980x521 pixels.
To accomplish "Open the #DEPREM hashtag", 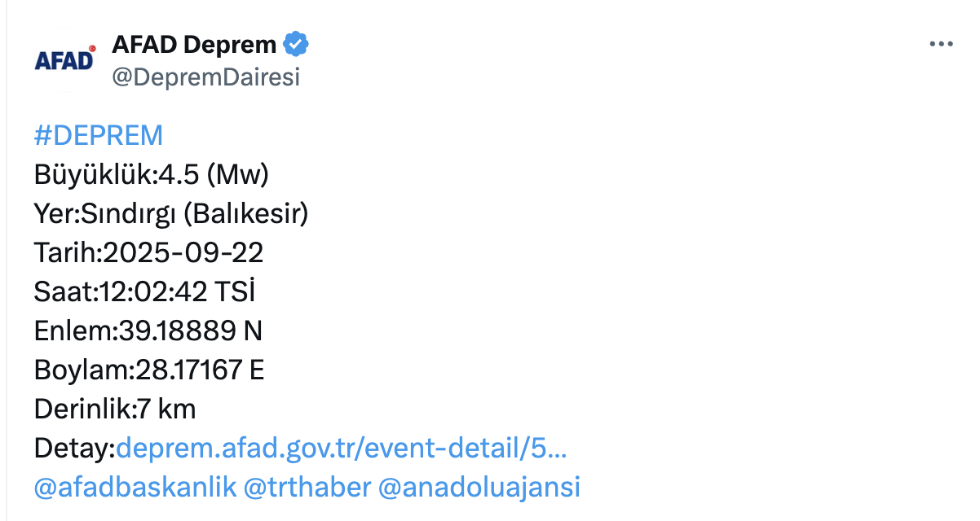I will tap(99, 135).
